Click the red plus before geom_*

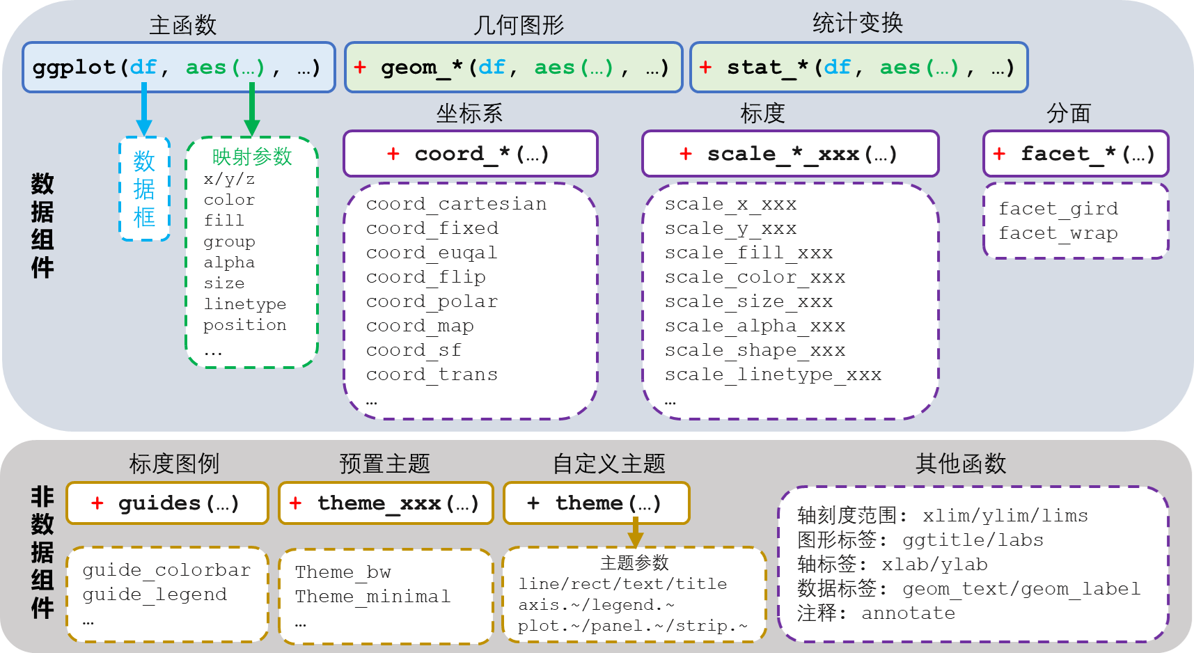point(360,68)
